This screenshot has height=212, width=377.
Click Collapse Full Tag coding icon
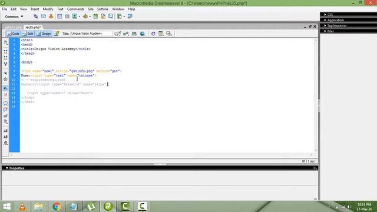tap(5, 52)
